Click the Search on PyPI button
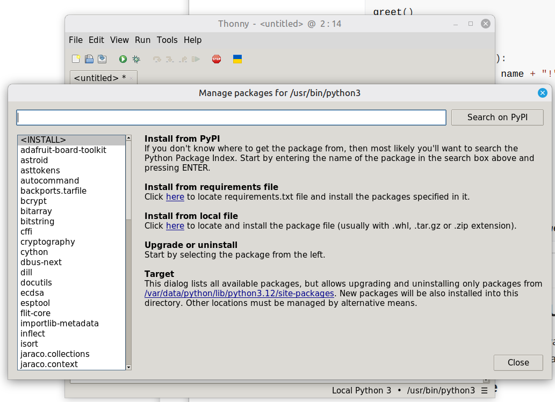The image size is (555, 402). coord(497,117)
